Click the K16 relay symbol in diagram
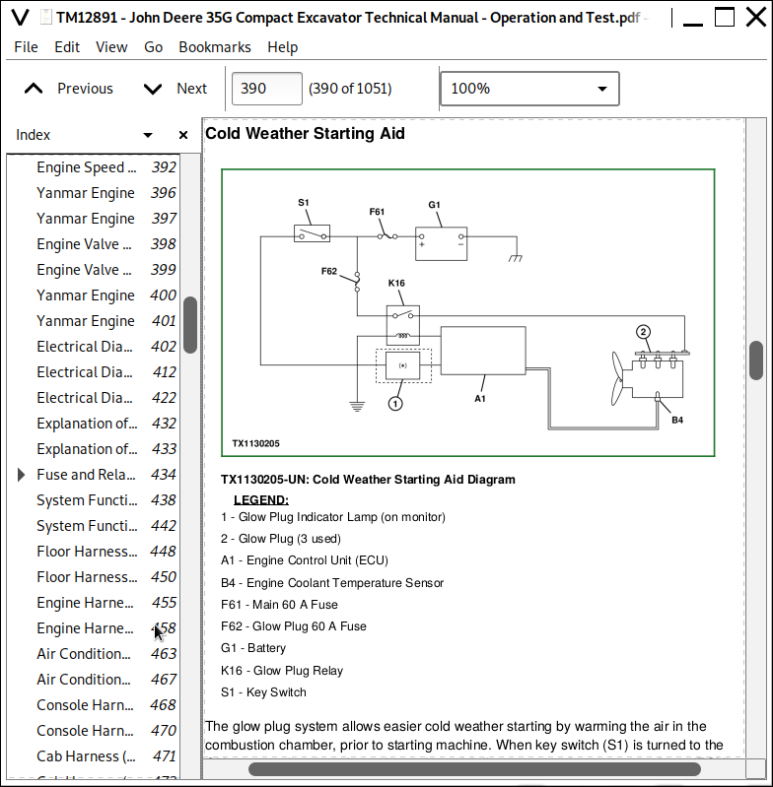773x787 pixels. coord(403,324)
